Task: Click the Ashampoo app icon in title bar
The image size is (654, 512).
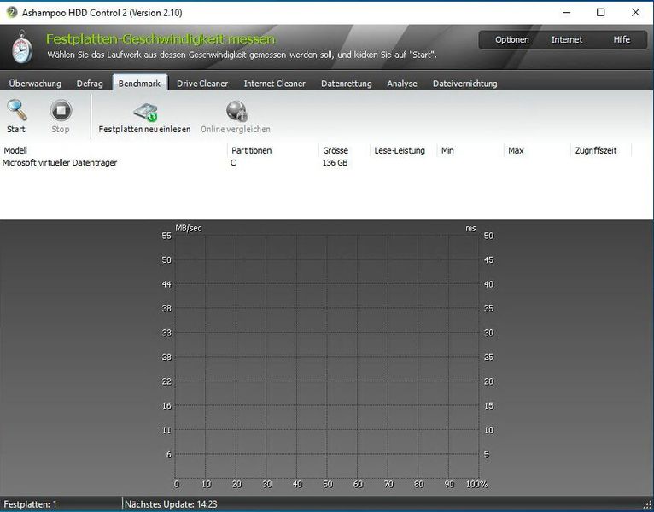Action: pyautogui.click(x=11, y=12)
